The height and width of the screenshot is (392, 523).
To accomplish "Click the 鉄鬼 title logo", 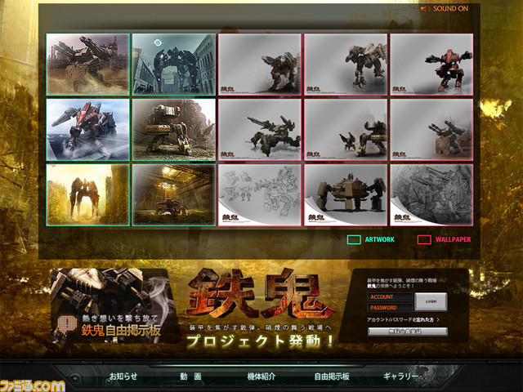I will (x=261, y=293).
